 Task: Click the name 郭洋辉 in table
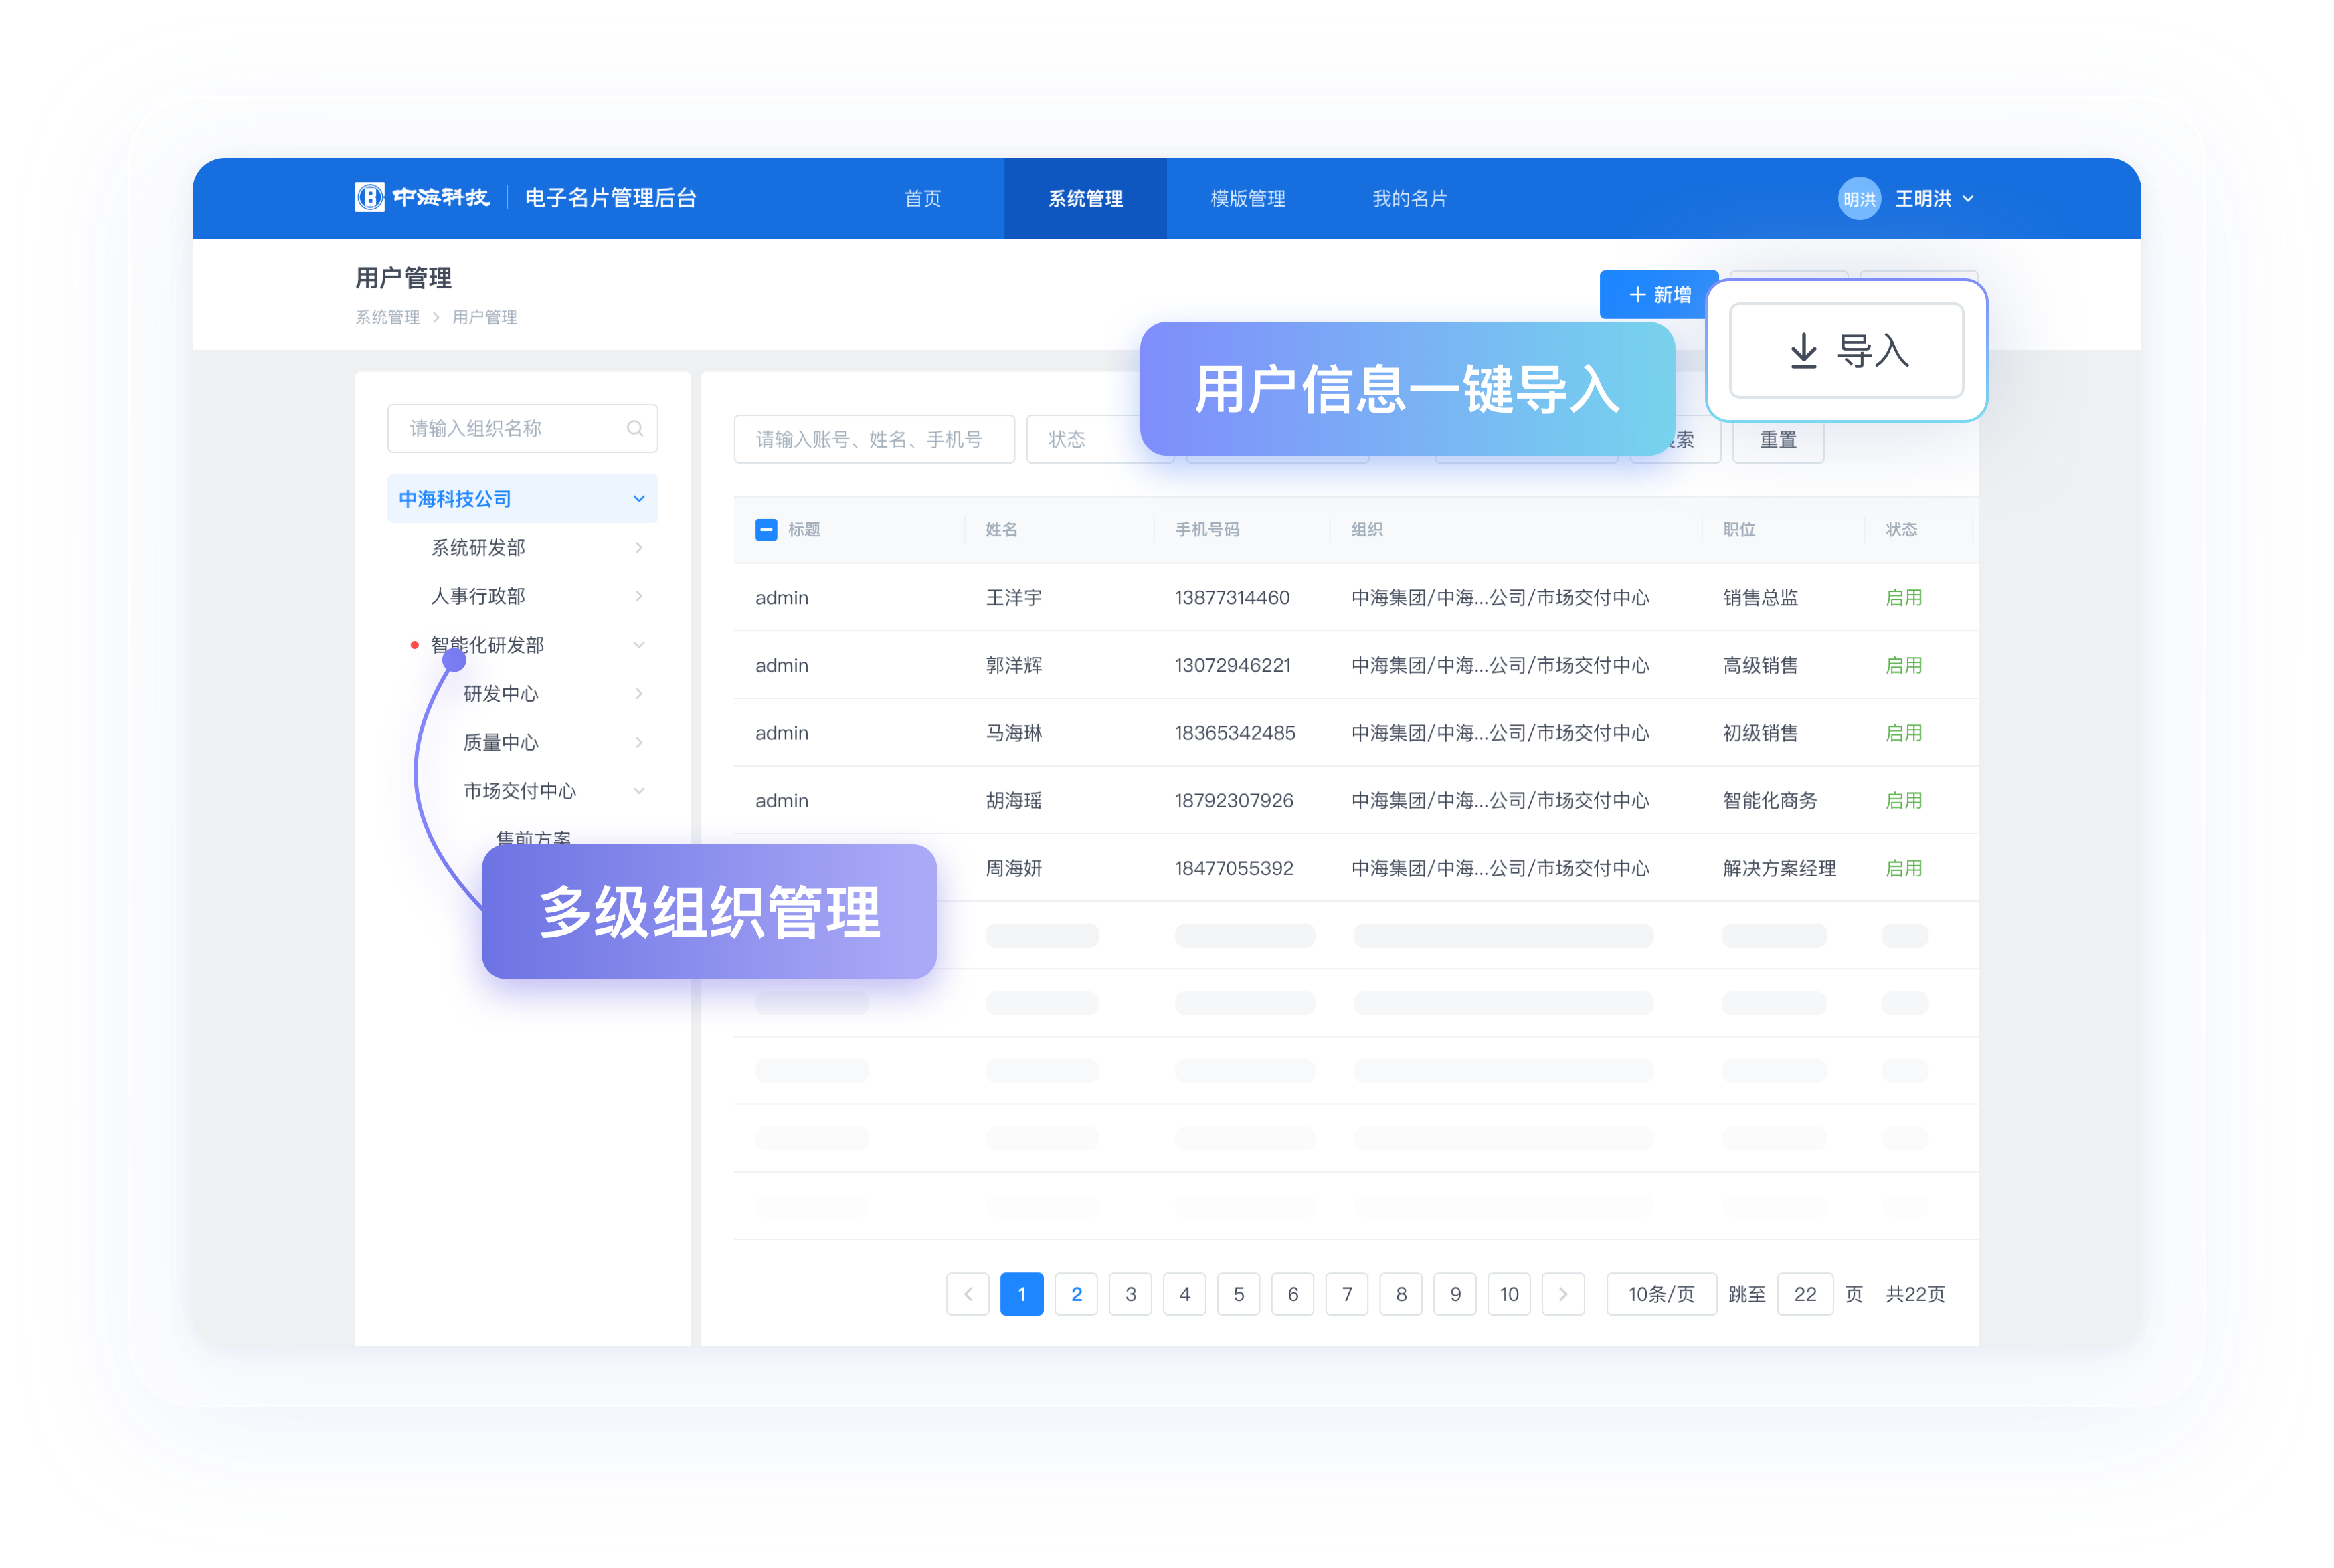pos(1013,665)
